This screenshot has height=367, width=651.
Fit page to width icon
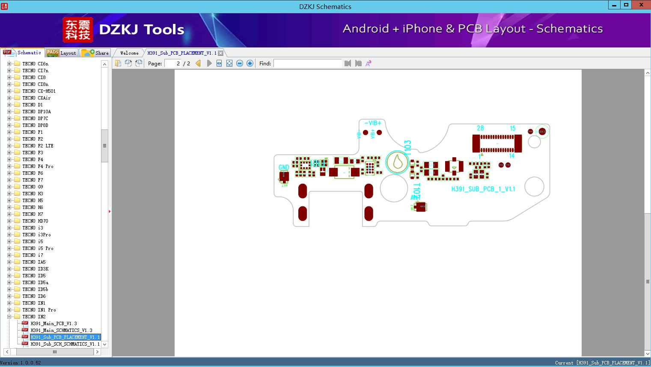point(219,63)
